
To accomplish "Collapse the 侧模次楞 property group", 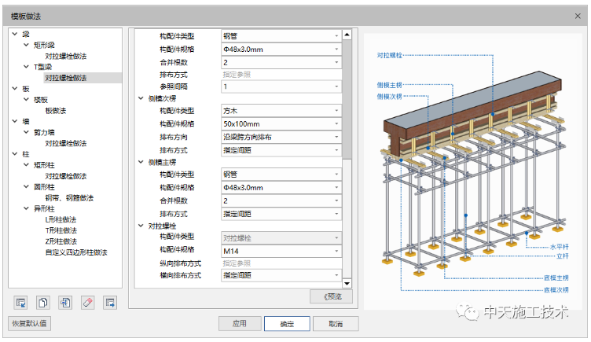I will [141, 98].
